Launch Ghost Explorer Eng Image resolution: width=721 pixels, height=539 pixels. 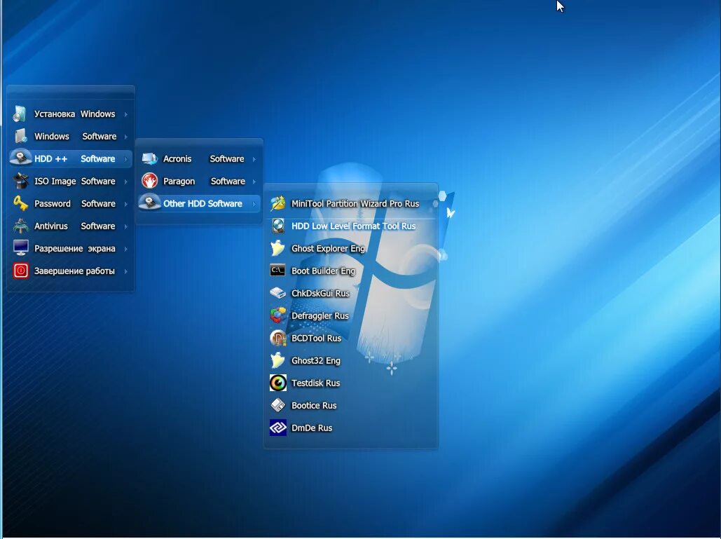point(328,248)
